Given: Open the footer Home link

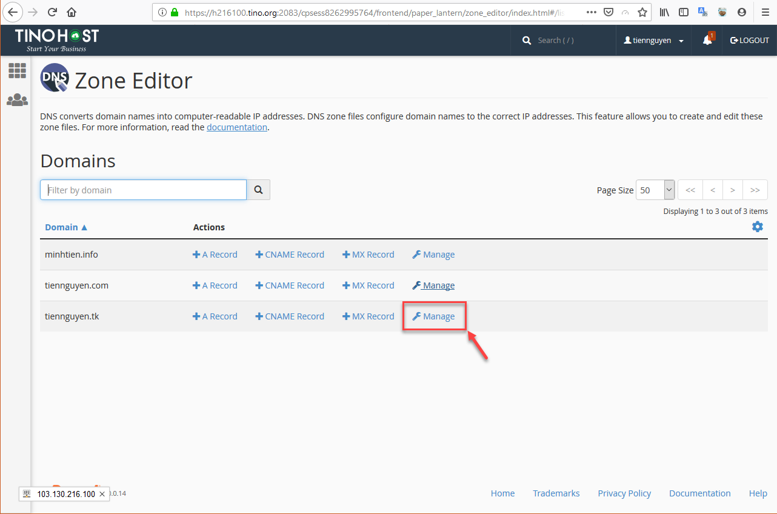Looking at the screenshot, I should click(x=502, y=493).
